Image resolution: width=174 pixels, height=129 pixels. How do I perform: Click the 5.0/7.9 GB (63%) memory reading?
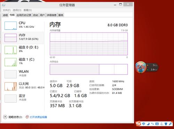[x=29, y=39]
